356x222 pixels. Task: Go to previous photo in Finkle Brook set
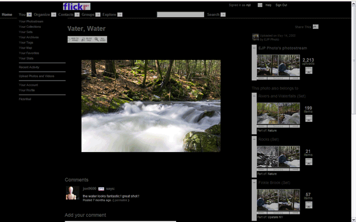click(262, 213)
